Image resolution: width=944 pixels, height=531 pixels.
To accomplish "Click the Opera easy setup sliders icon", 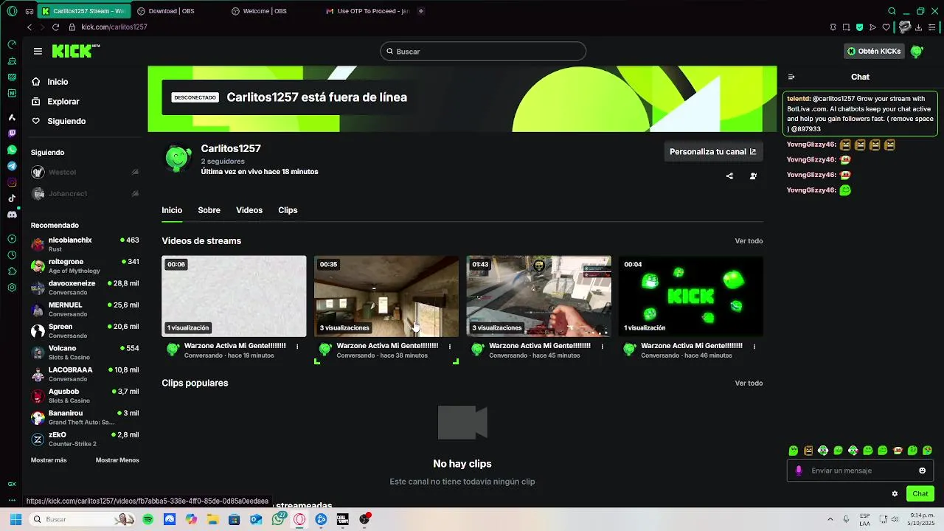I will coord(933,27).
